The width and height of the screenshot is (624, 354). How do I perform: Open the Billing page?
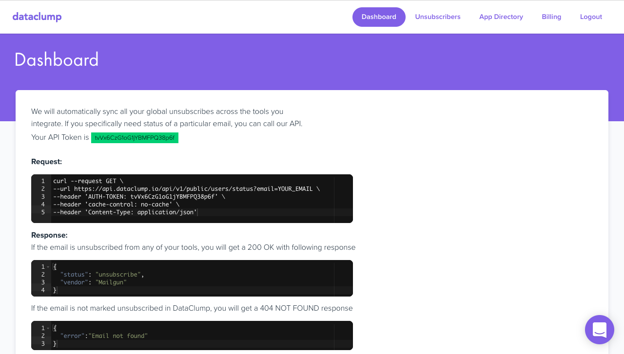551,17
